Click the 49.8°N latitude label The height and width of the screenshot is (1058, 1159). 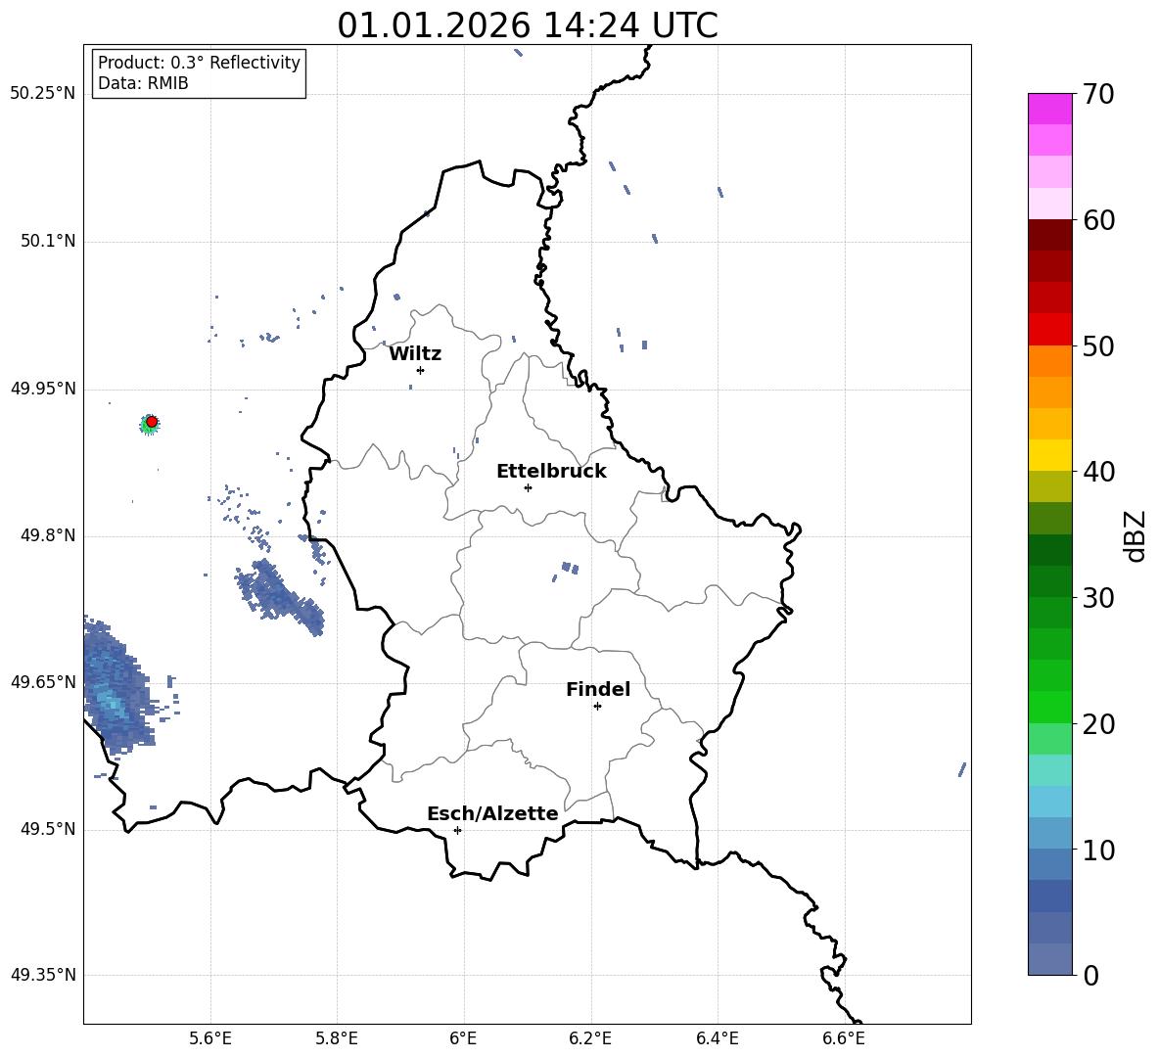48,535
